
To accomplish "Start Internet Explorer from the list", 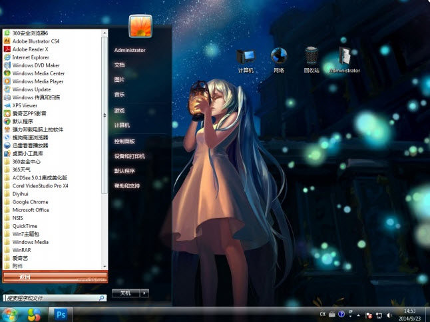I will (27, 57).
